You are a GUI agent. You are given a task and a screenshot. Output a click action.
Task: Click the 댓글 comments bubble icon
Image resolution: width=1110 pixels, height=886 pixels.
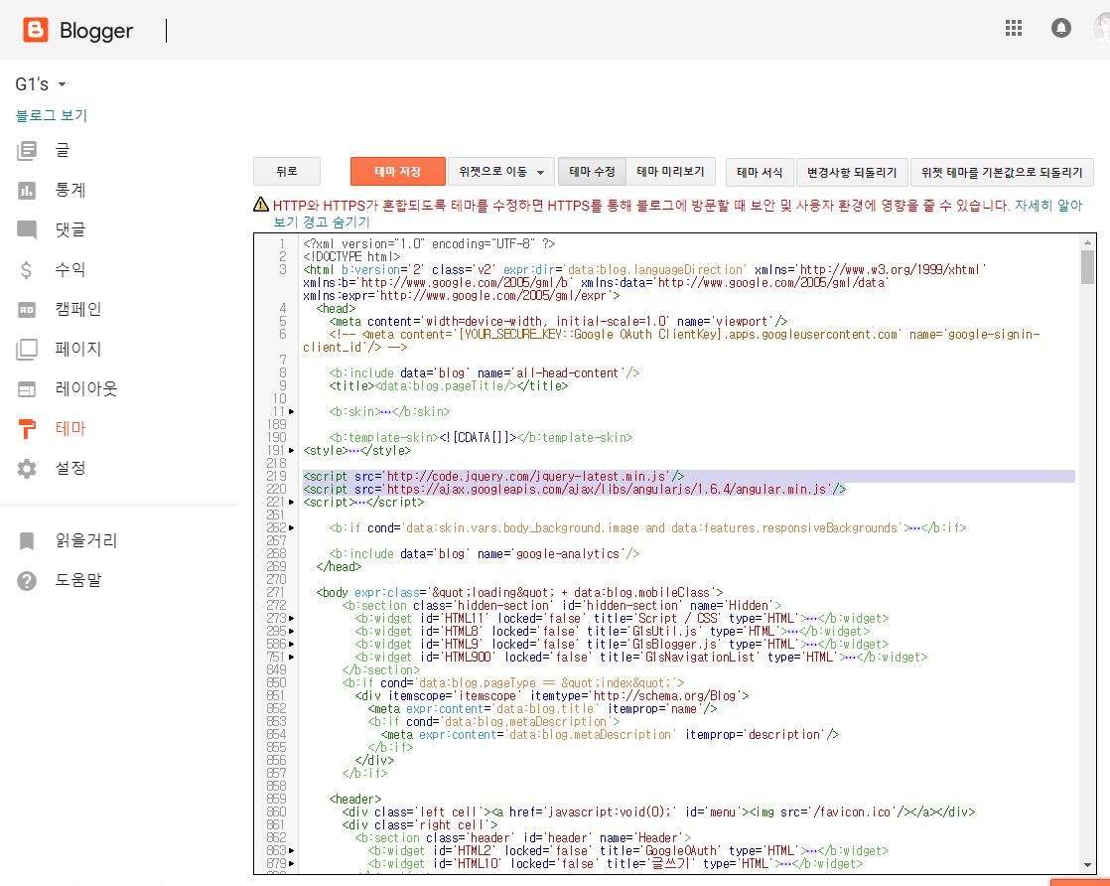(27, 229)
